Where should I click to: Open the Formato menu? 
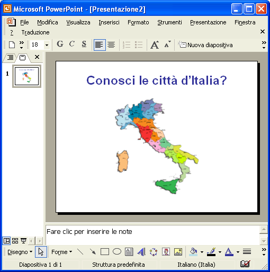click(x=138, y=22)
